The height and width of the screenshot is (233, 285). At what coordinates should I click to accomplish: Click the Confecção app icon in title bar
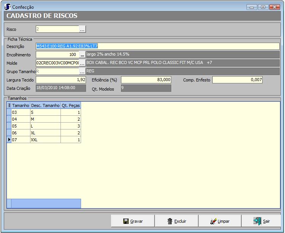[7, 7]
